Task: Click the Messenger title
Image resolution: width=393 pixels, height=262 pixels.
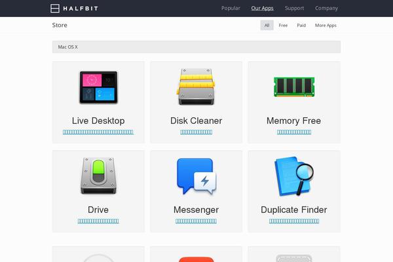Action: coord(196,210)
